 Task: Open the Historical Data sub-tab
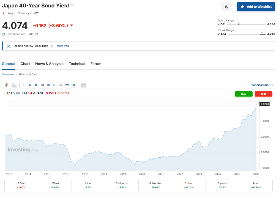[x=28, y=75]
